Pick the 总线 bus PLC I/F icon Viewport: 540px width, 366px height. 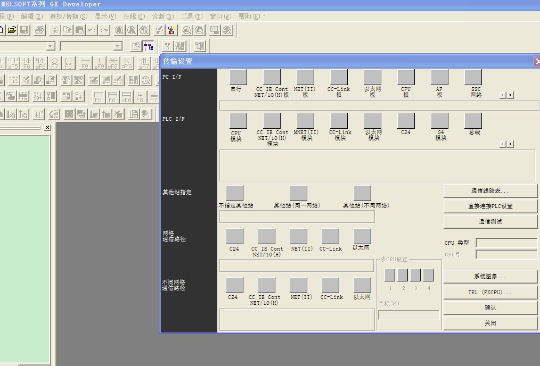click(473, 121)
